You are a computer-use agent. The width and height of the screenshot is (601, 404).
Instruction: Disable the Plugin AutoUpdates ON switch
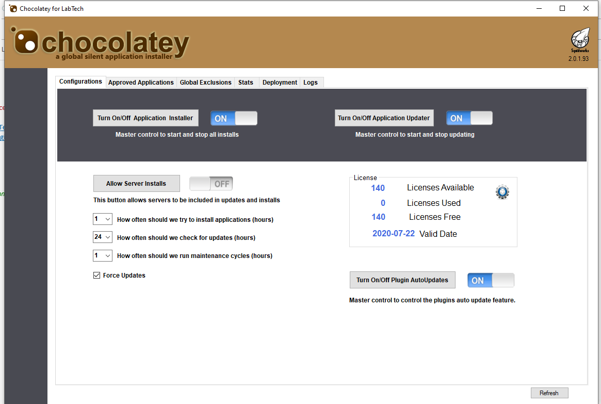tap(491, 280)
